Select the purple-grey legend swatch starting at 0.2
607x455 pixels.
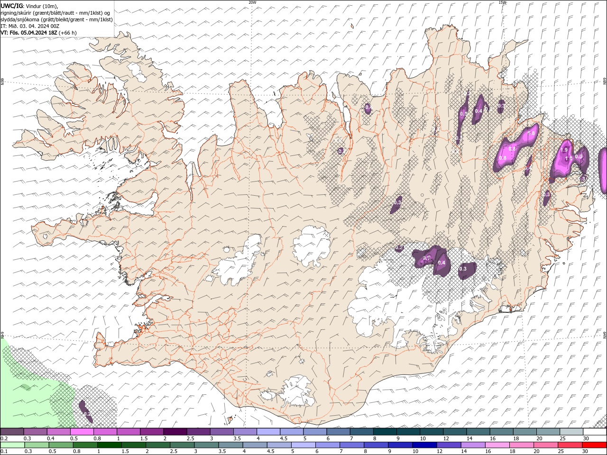[x=12, y=432]
